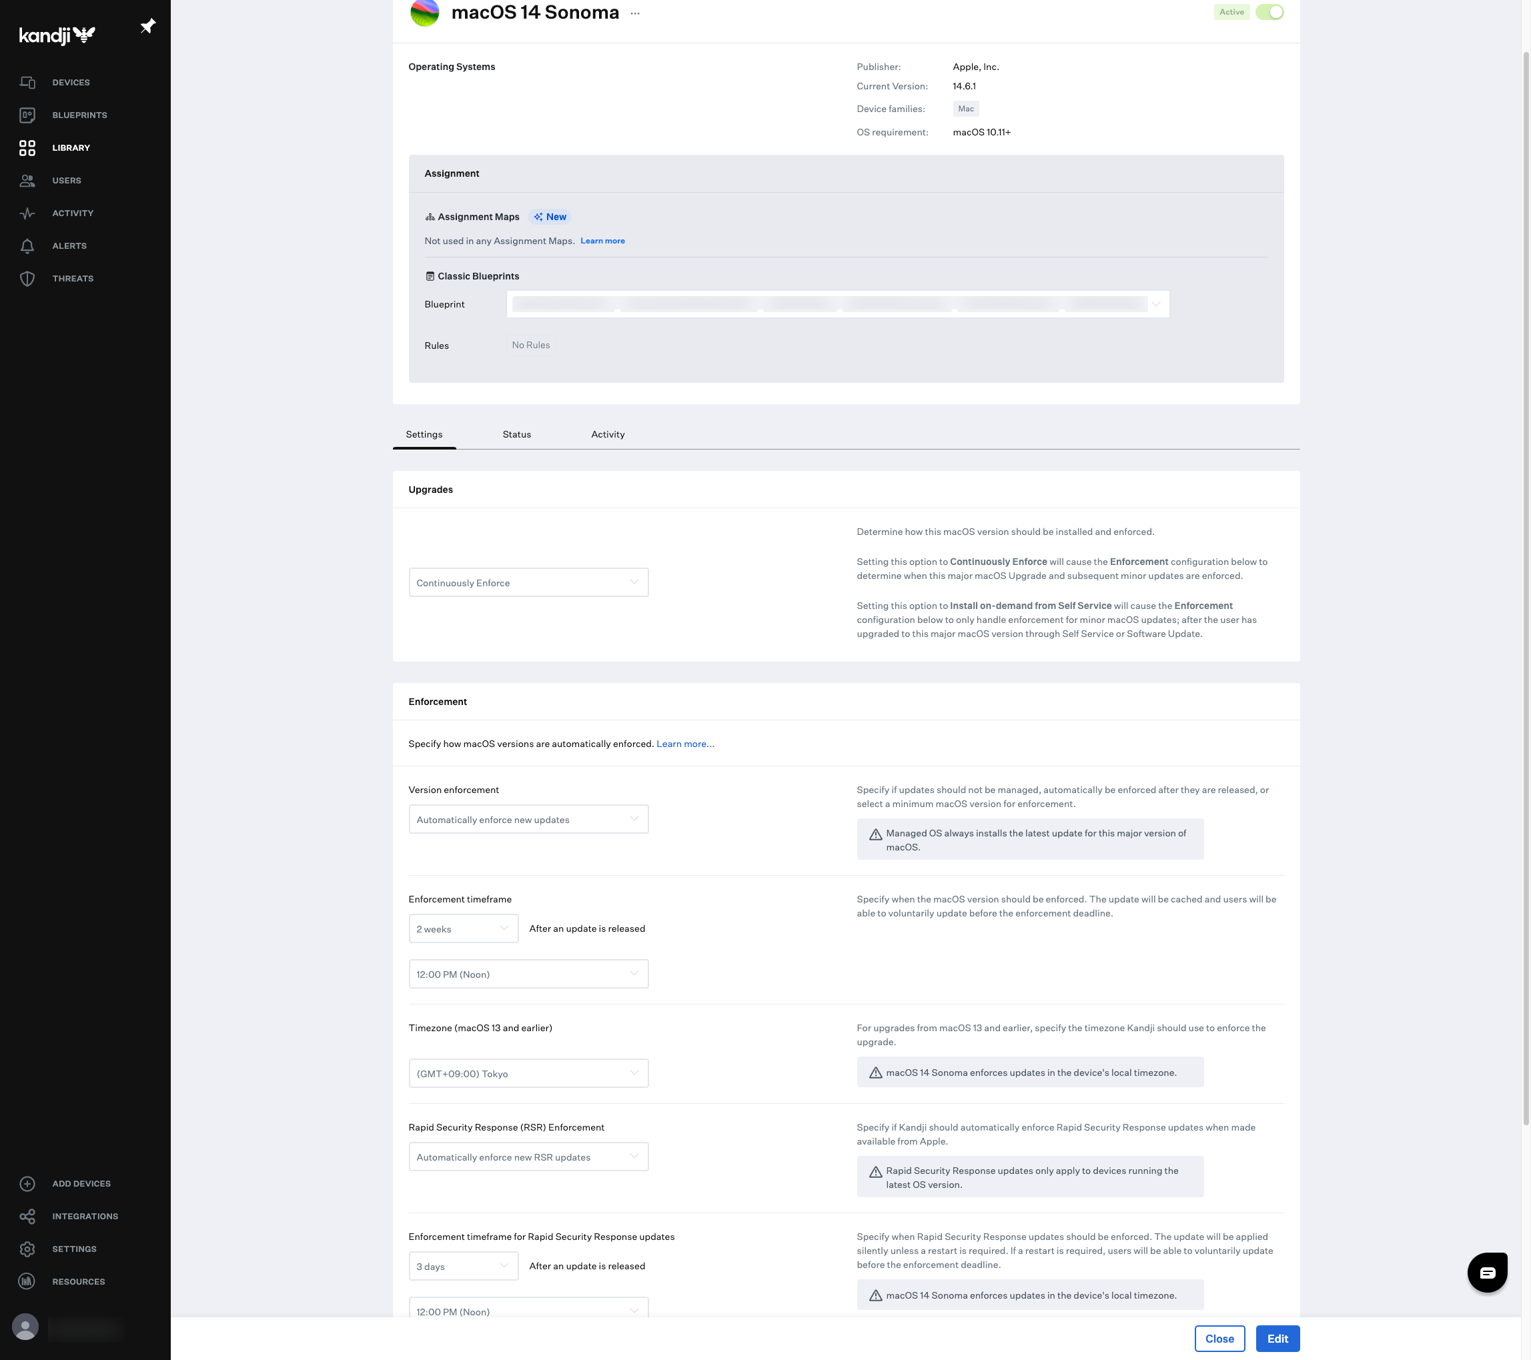The height and width of the screenshot is (1360, 1531).
Task: Switch to the Activity tab
Action: tap(608, 434)
